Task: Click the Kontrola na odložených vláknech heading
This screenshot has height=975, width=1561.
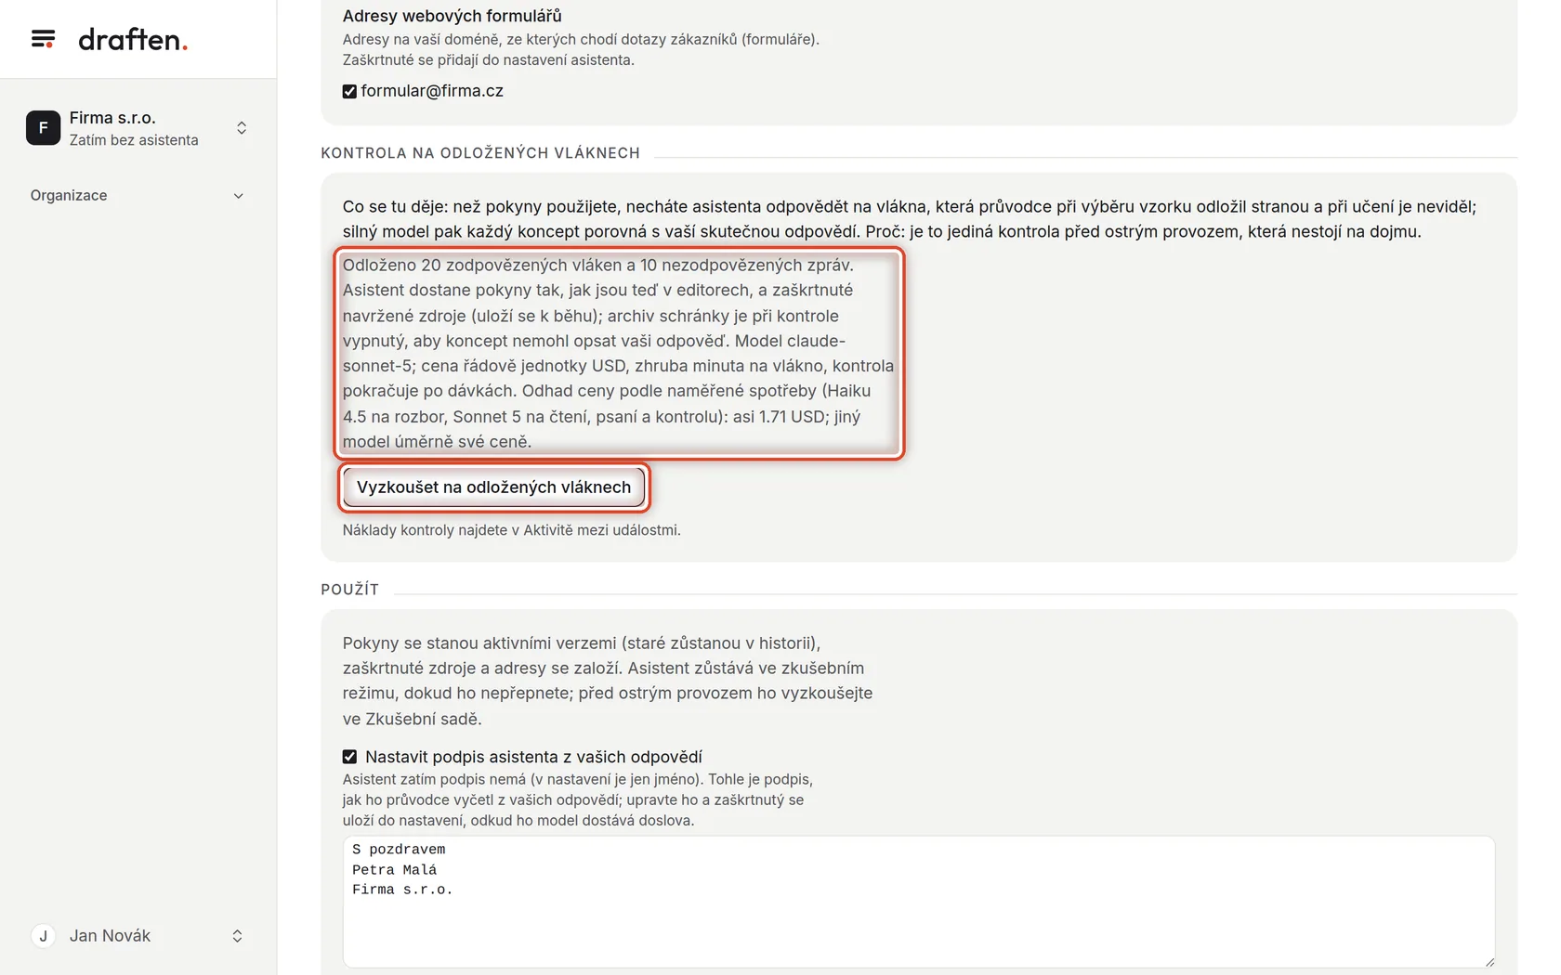Action: pos(480,153)
